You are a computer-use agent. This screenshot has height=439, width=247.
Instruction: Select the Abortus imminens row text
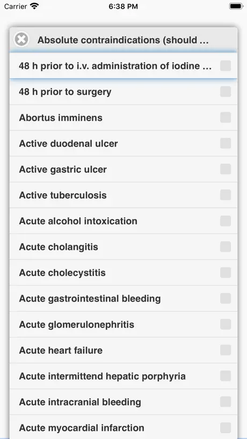pos(61,118)
